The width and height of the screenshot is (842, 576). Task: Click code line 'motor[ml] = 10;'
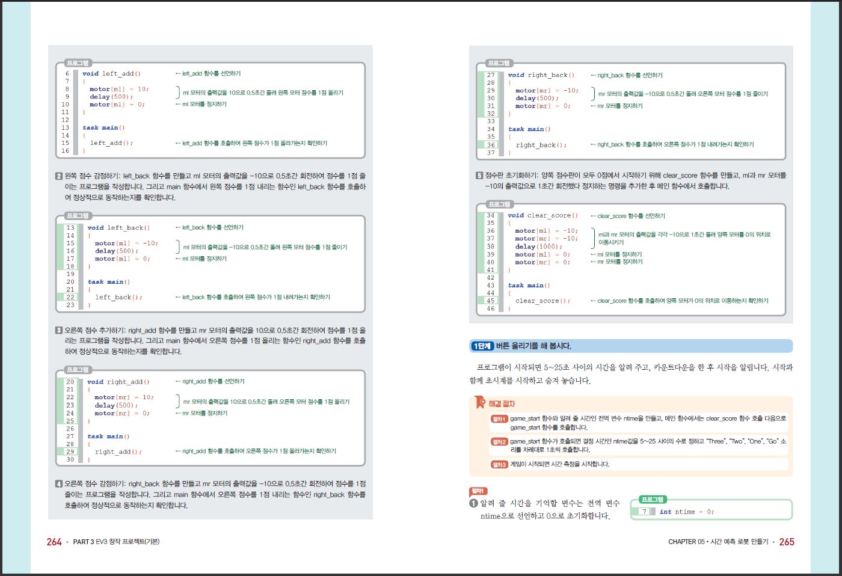(119, 89)
